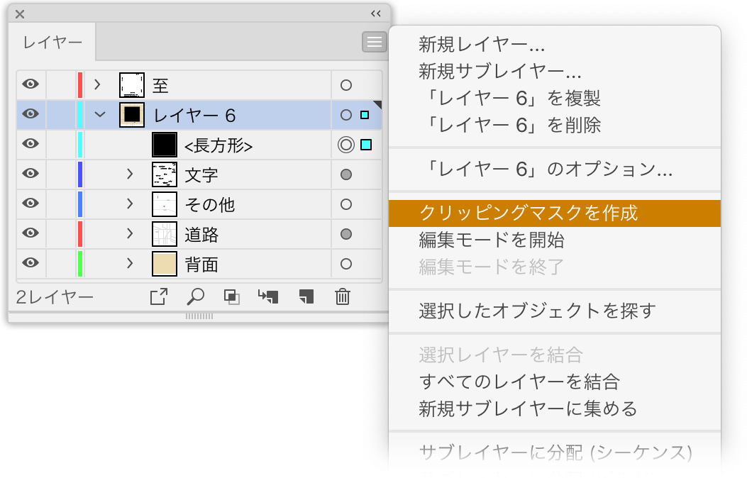Click the Create New Layer icon
The image size is (747, 478).
[x=306, y=296]
